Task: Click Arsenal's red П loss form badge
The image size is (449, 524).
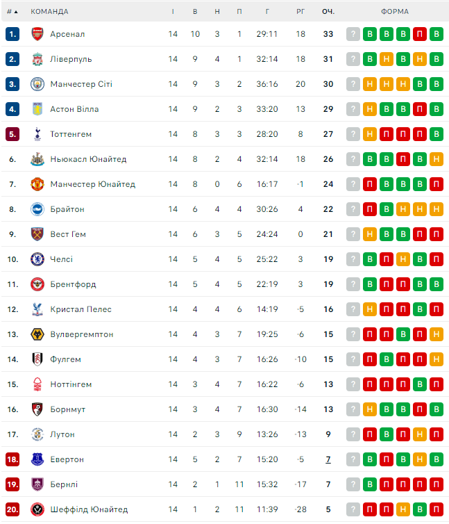Action: click(420, 34)
